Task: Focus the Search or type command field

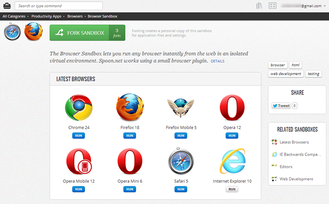Action: click(59, 6)
